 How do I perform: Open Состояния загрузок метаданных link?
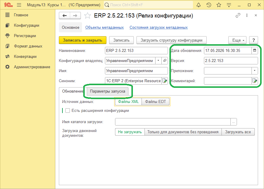tap(158, 27)
